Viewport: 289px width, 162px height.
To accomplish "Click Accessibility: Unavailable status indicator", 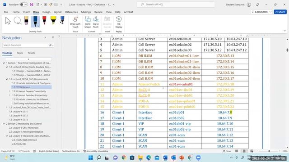I will click(x=96, y=151).
